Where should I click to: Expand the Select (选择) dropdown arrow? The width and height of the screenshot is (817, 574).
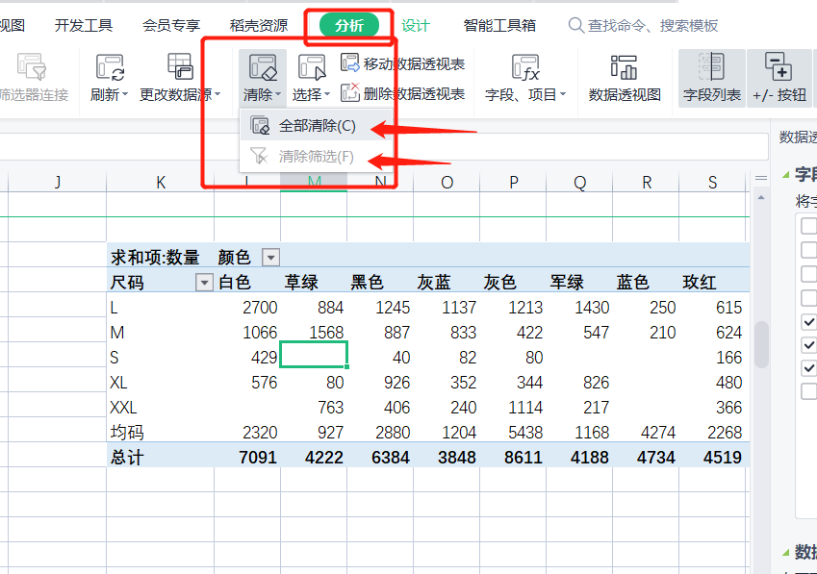[326, 94]
